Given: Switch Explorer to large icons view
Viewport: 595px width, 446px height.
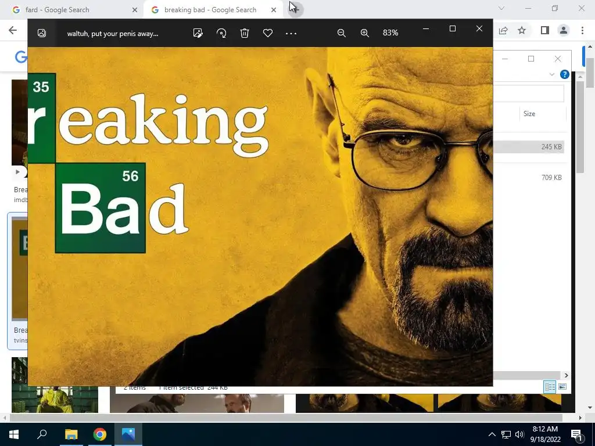Looking at the screenshot, I should (562, 387).
